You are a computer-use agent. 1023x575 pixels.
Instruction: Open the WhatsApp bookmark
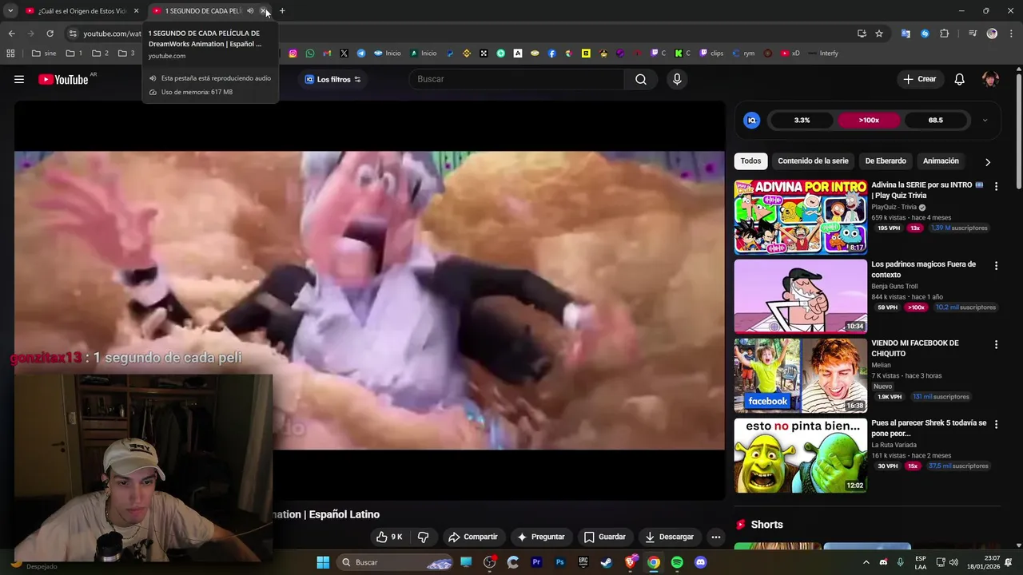[x=310, y=54]
